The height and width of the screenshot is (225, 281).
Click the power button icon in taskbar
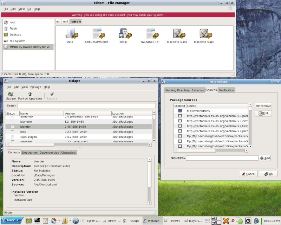[248, 221]
